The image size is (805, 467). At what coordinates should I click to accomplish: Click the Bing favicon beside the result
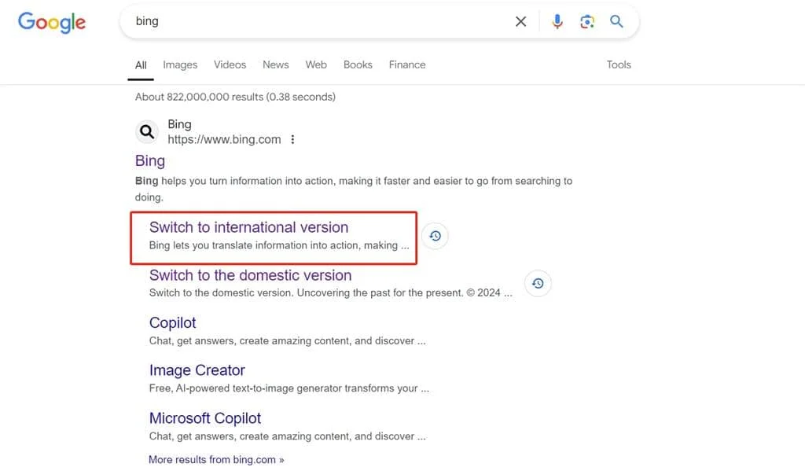coord(147,132)
